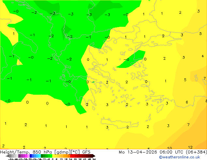Click the (06+384) forecast run label
Image resolution: width=207 pixels, height=160 pixels.
point(196,152)
